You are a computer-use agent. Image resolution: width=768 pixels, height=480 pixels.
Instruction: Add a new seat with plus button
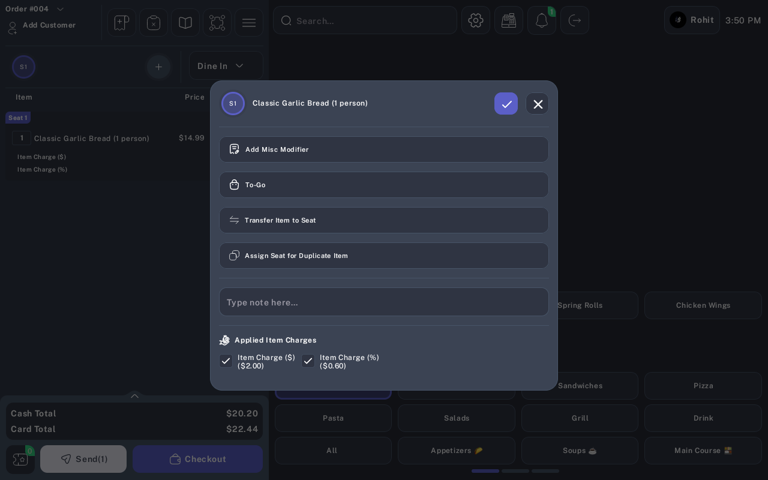158,67
